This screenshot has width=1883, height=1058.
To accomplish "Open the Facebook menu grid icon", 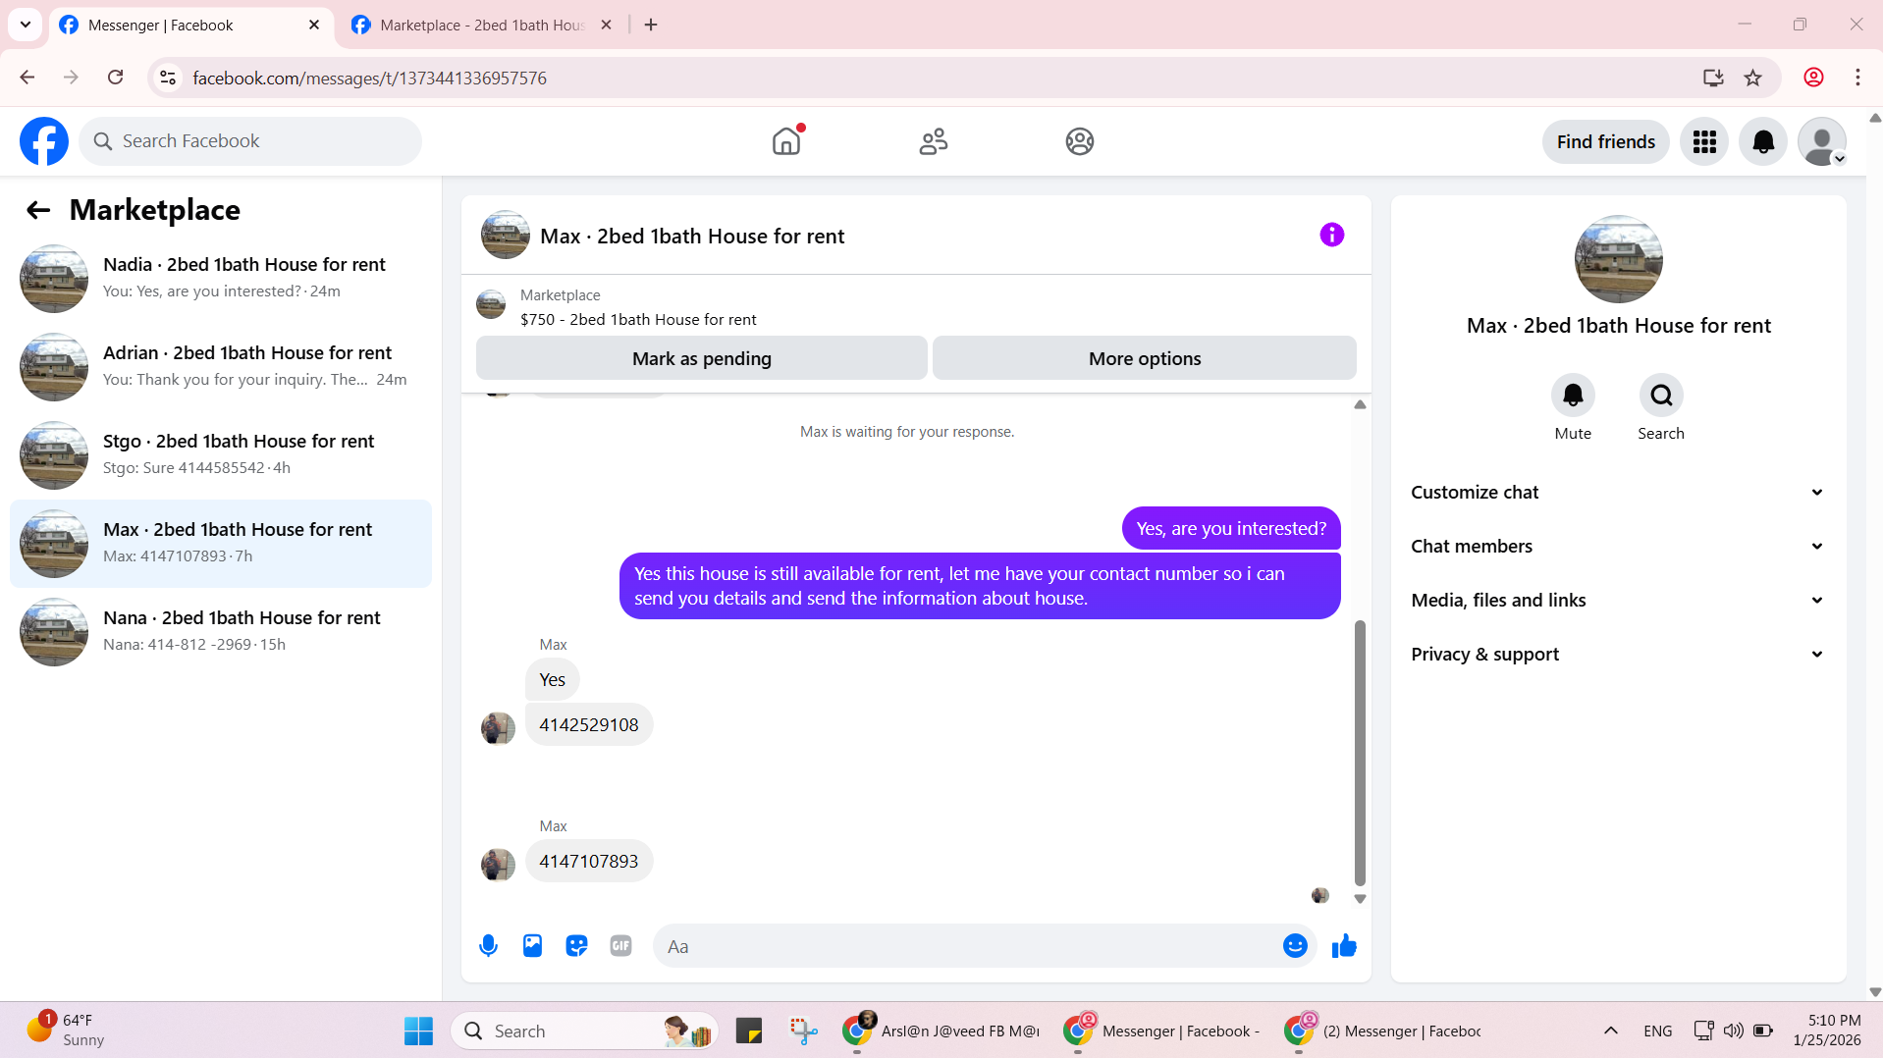I will pyautogui.click(x=1704, y=142).
